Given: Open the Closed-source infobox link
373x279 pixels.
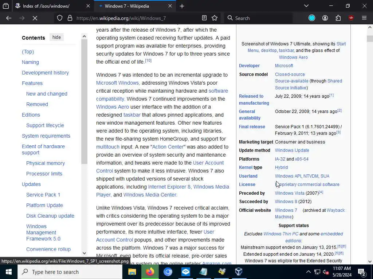Looking at the screenshot, I should coord(290,74).
